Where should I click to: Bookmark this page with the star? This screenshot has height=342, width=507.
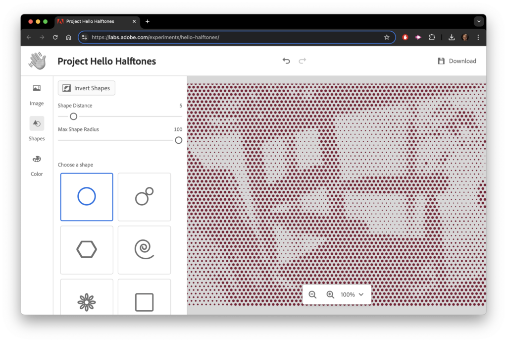[x=387, y=37]
